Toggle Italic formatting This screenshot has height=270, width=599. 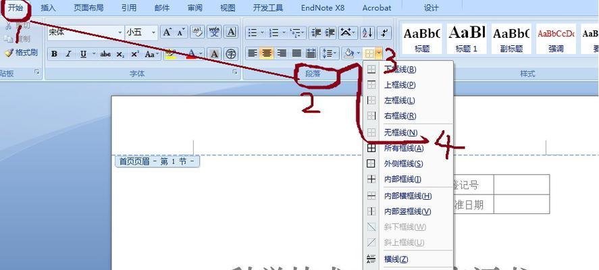tap(68, 54)
